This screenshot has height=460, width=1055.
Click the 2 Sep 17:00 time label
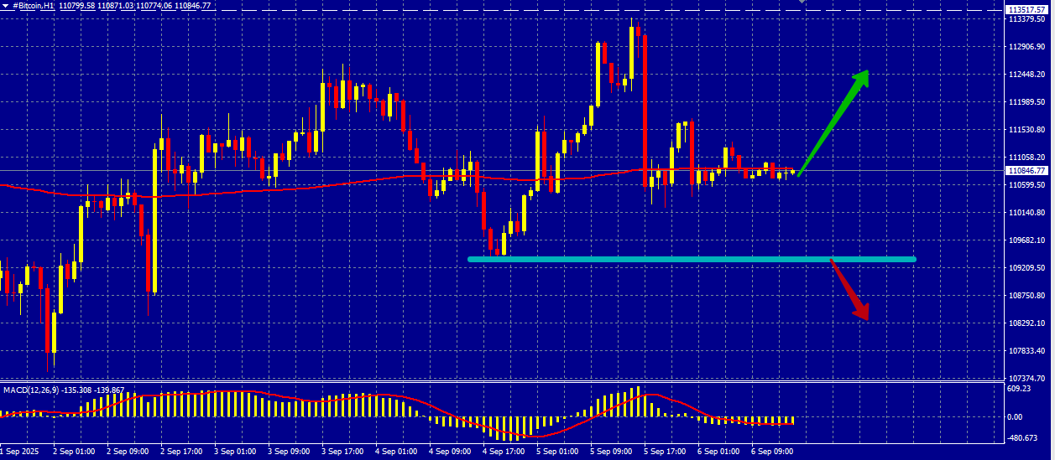(x=180, y=452)
